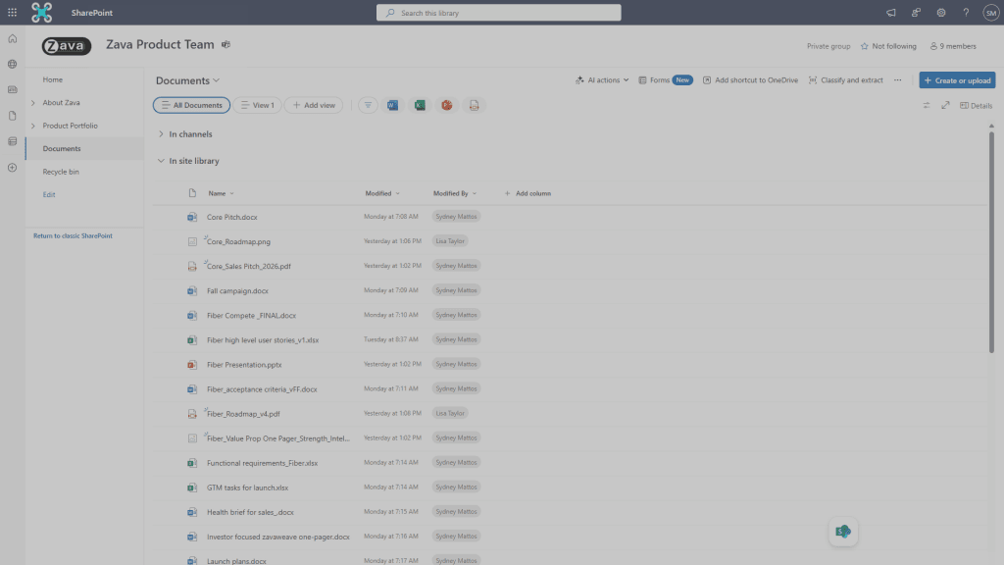The height and width of the screenshot is (565, 1004).
Task: Open the globe sites icon in app bar
Action: pos(12,64)
